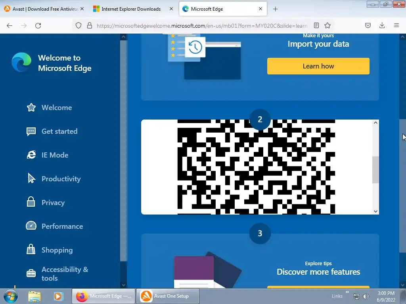Open the Privacy sidebar section
Screen dimensions: 406x304
pos(46,202)
